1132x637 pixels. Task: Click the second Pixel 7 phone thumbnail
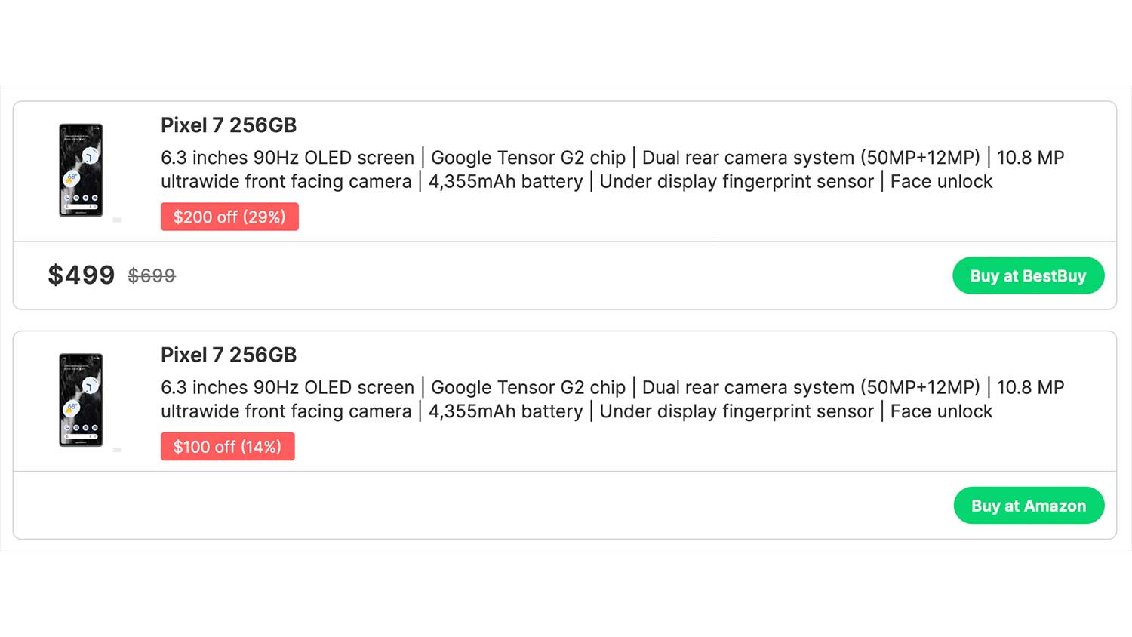click(x=81, y=400)
